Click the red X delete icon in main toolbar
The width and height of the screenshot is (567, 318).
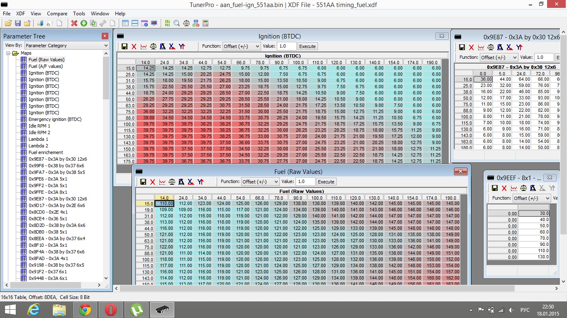pos(74,23)
